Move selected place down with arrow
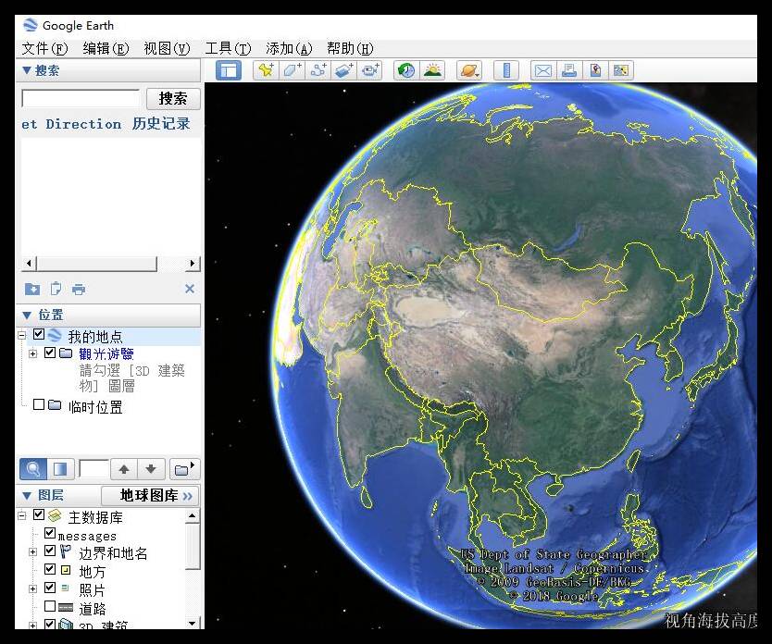772x644 pixels. tap(151, 469)
